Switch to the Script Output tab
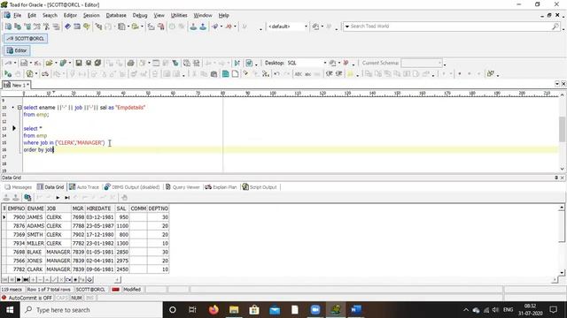Image resolution: width=567 pixels, height=318 pixels. pyautogui.click(x=260, y=187)
